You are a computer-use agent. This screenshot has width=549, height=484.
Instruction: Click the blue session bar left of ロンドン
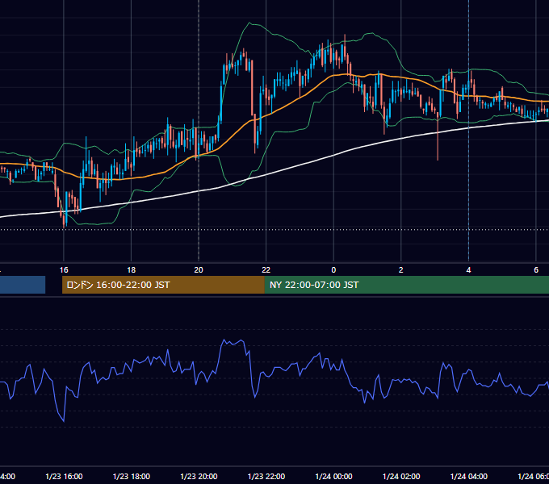(x=23, y=285)
